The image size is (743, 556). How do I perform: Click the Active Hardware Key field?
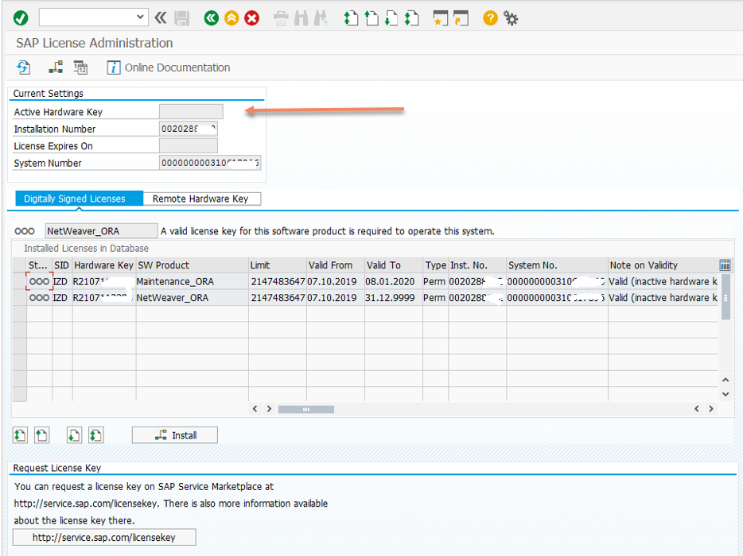191,112
